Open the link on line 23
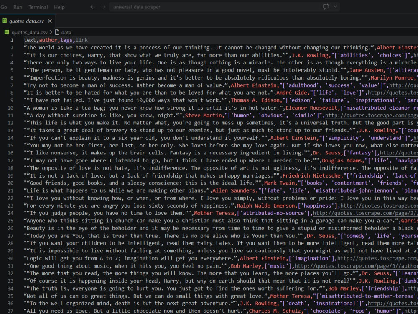This screenshot has height=314, width=418. [379, 206]
